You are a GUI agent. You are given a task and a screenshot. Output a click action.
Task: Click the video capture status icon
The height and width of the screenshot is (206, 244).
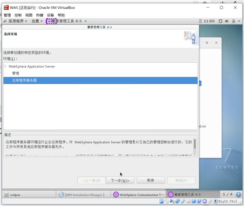tap(199, 201)
